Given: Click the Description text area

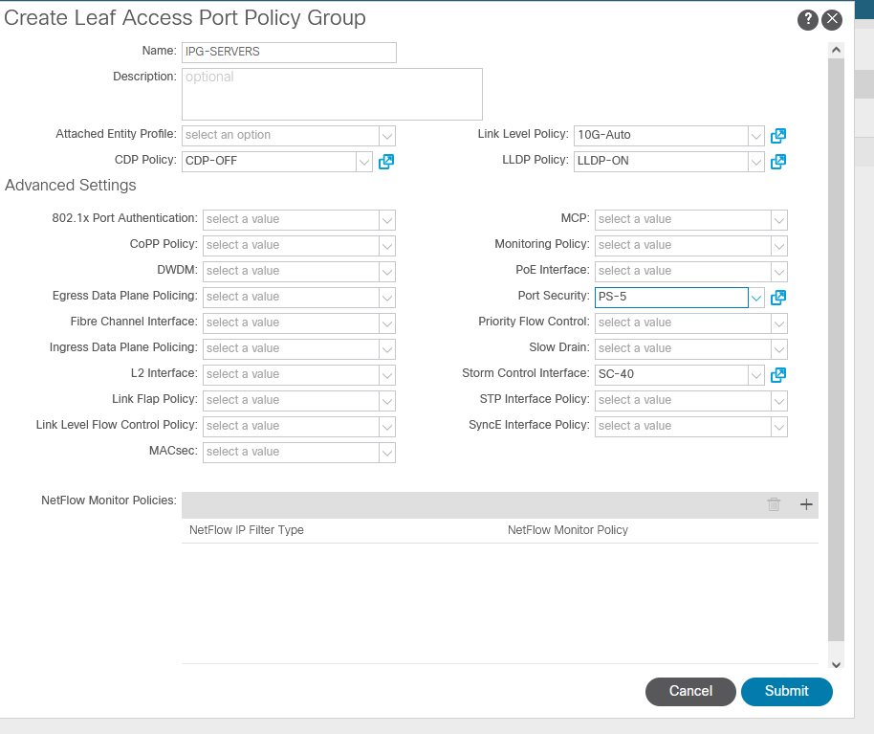Looking at the screenshot, I should [332, 94].
